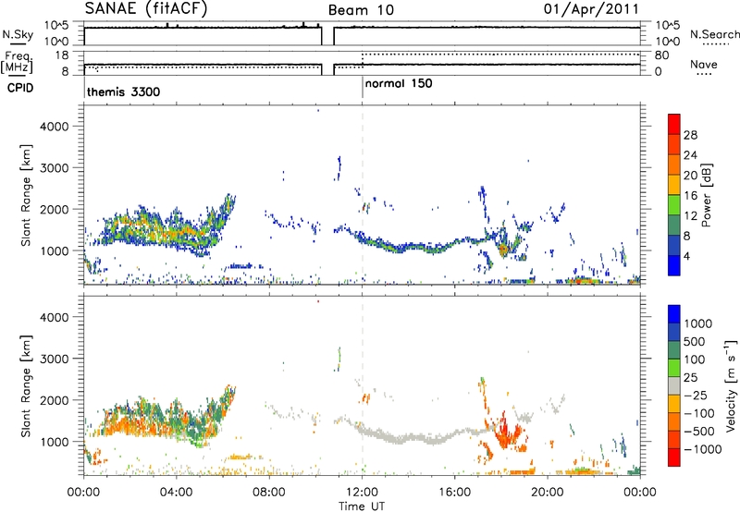This screenshot has height=512, width=740.
Task: Click the 'Slant Range [km]' label of velocity panel
Action: click(27, 386)
